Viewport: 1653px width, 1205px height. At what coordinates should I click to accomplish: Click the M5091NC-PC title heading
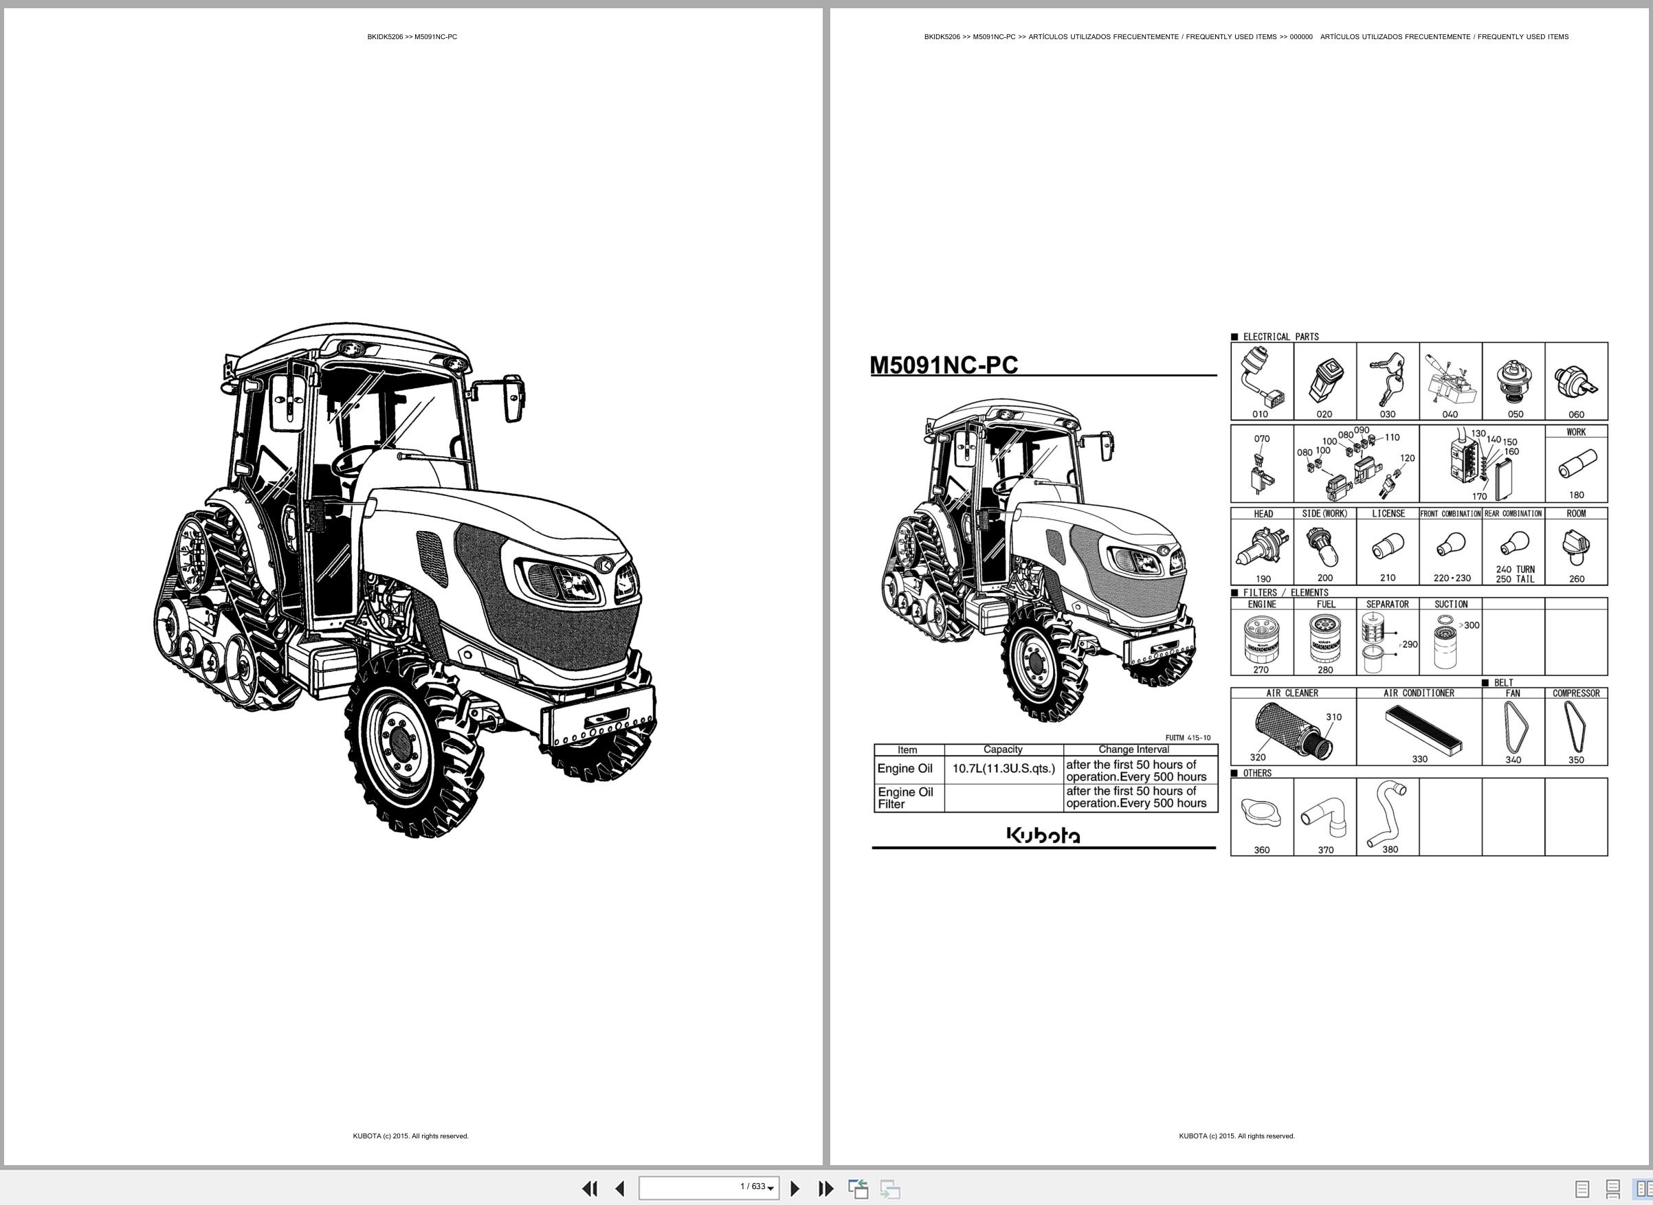coord(943,365)
